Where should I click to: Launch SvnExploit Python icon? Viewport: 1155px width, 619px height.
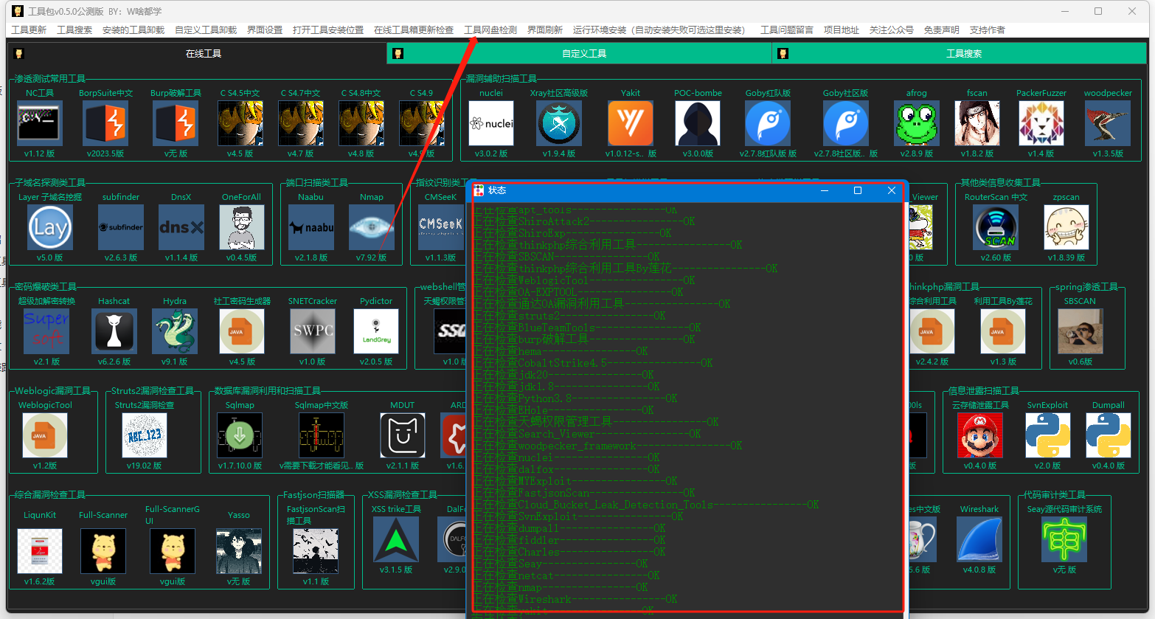(1048, 435)
